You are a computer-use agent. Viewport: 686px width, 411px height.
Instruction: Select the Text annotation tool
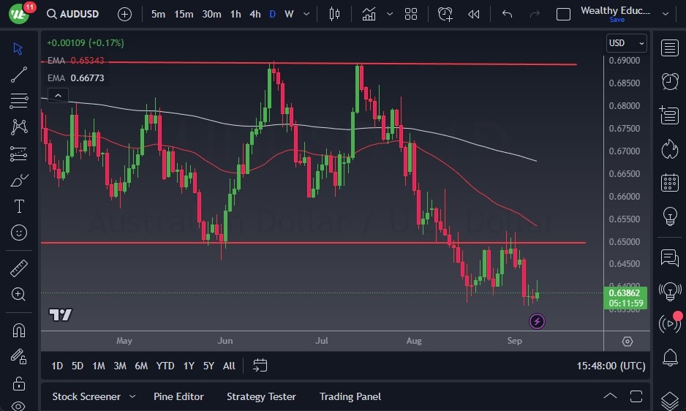click(19, 206)
